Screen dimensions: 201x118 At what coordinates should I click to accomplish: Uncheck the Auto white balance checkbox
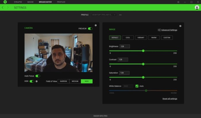point(137,86)
